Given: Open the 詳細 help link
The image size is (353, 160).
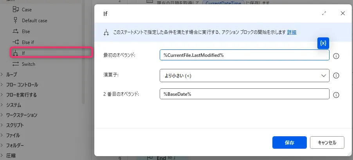Looking at the screenshot, I should 292,32.
